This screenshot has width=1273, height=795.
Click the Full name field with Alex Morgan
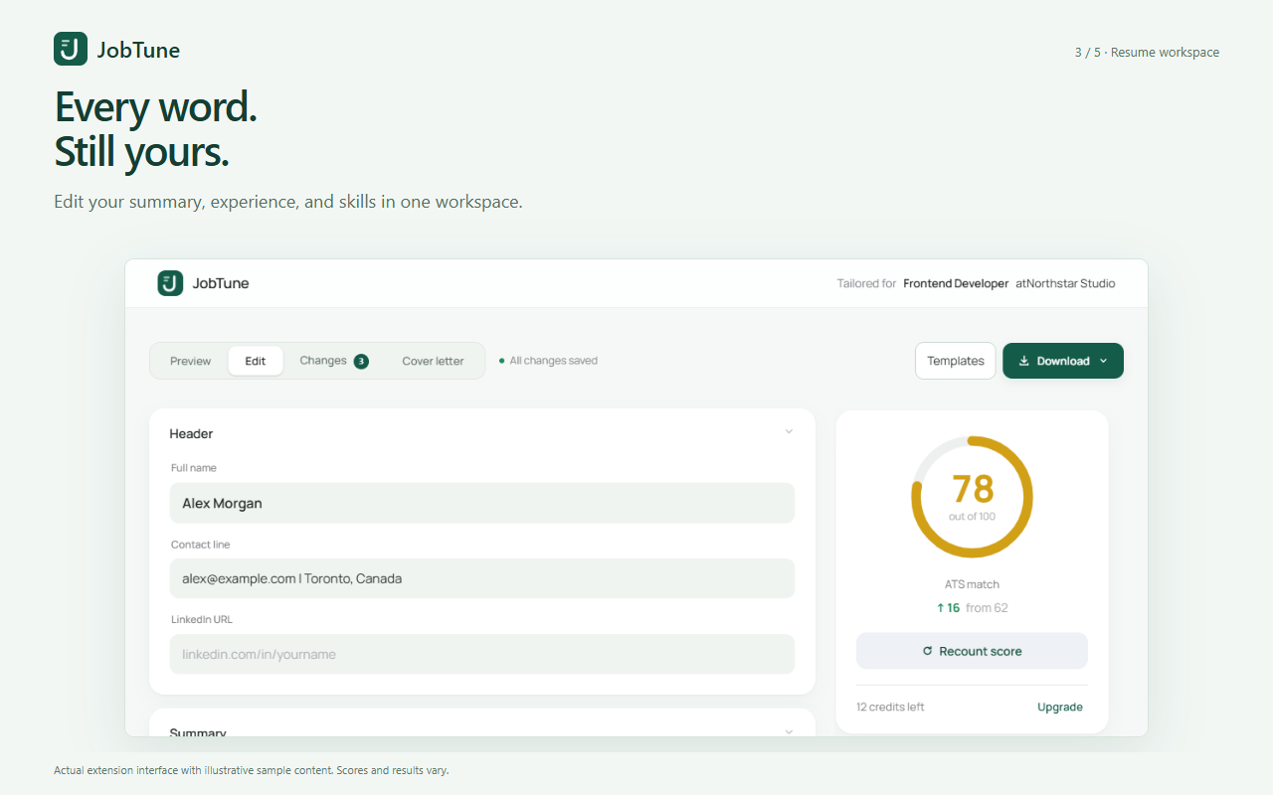(x=482, y=503)
